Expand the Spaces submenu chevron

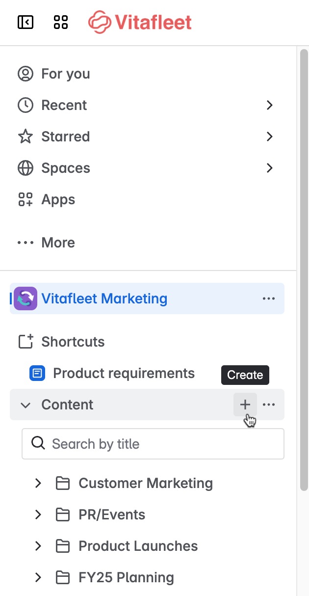(269, 168)
